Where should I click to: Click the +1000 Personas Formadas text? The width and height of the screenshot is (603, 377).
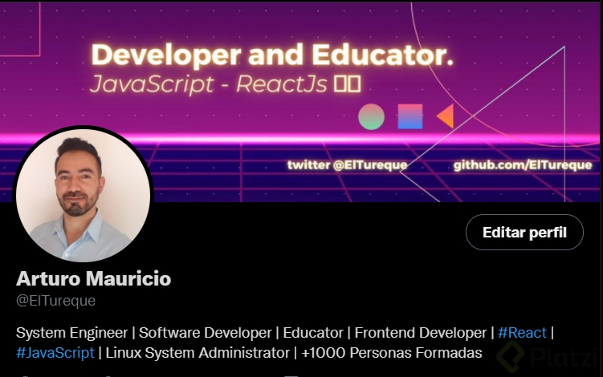pos(392,353)
